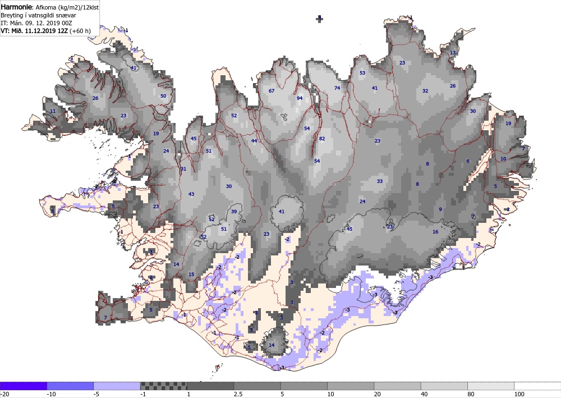Click the gray 2.5 to 5 legend swatch
The height and width of the screenshot is (398, 561).
pos(257,386)
